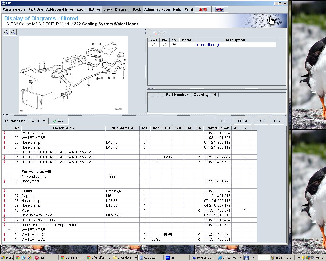The image size is (326, 261).
Task: Click the Filter button
Action: [x=159, y=33]
